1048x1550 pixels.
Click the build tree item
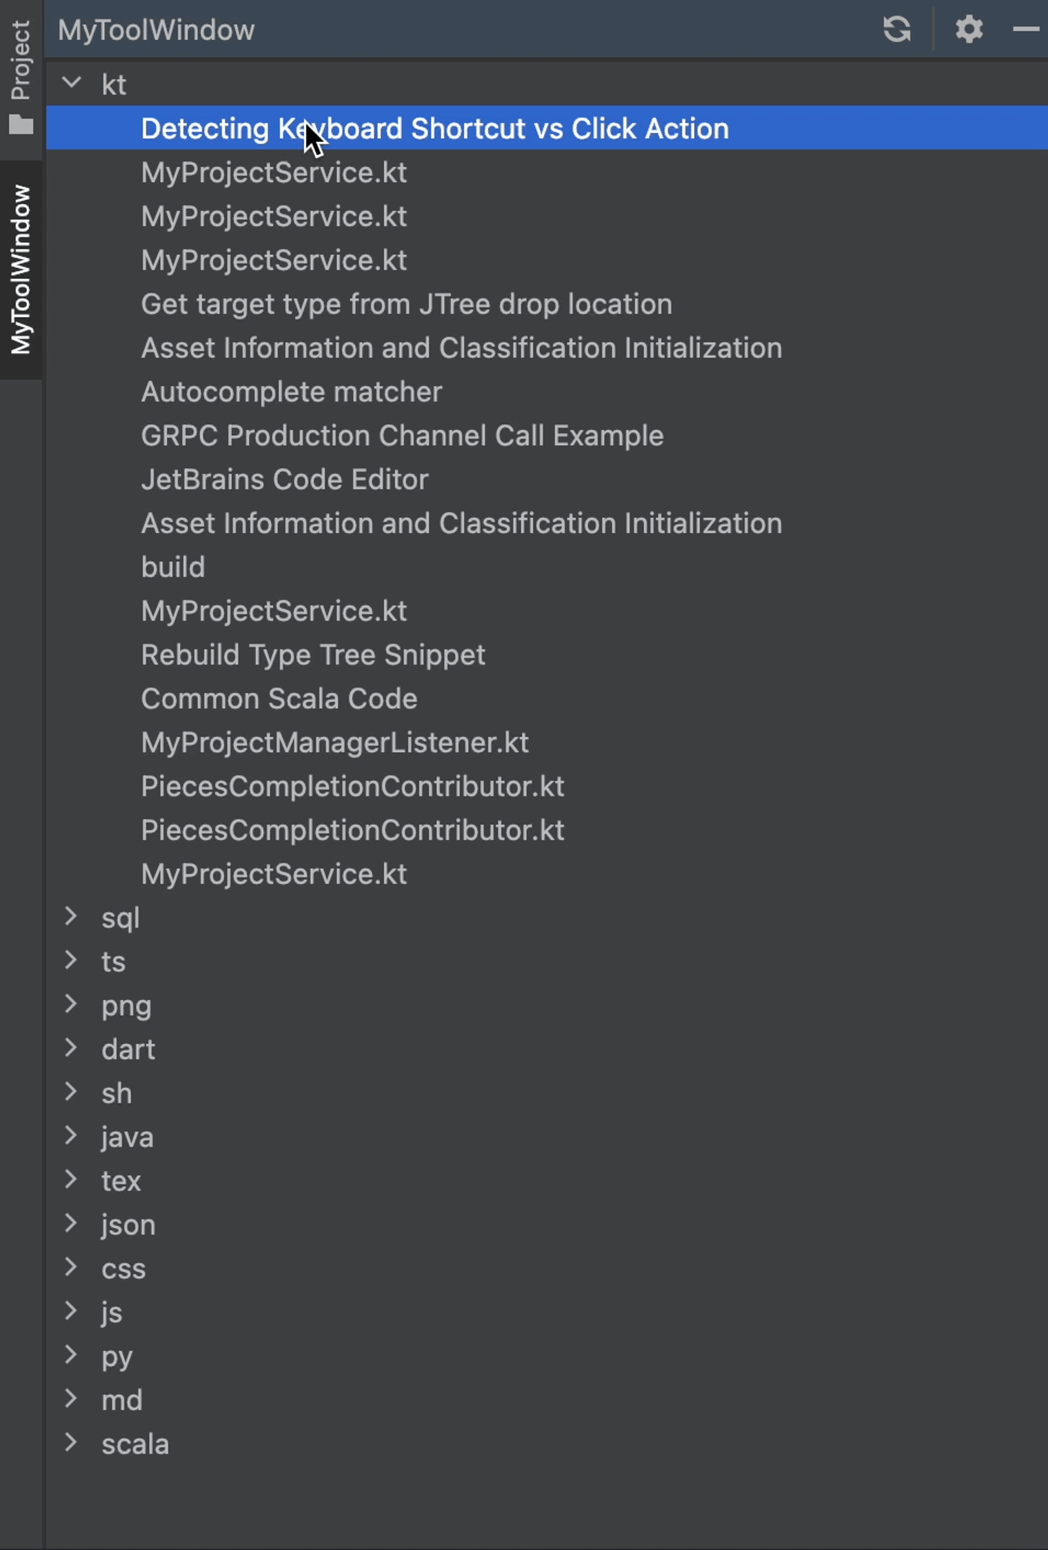[173, 567]
